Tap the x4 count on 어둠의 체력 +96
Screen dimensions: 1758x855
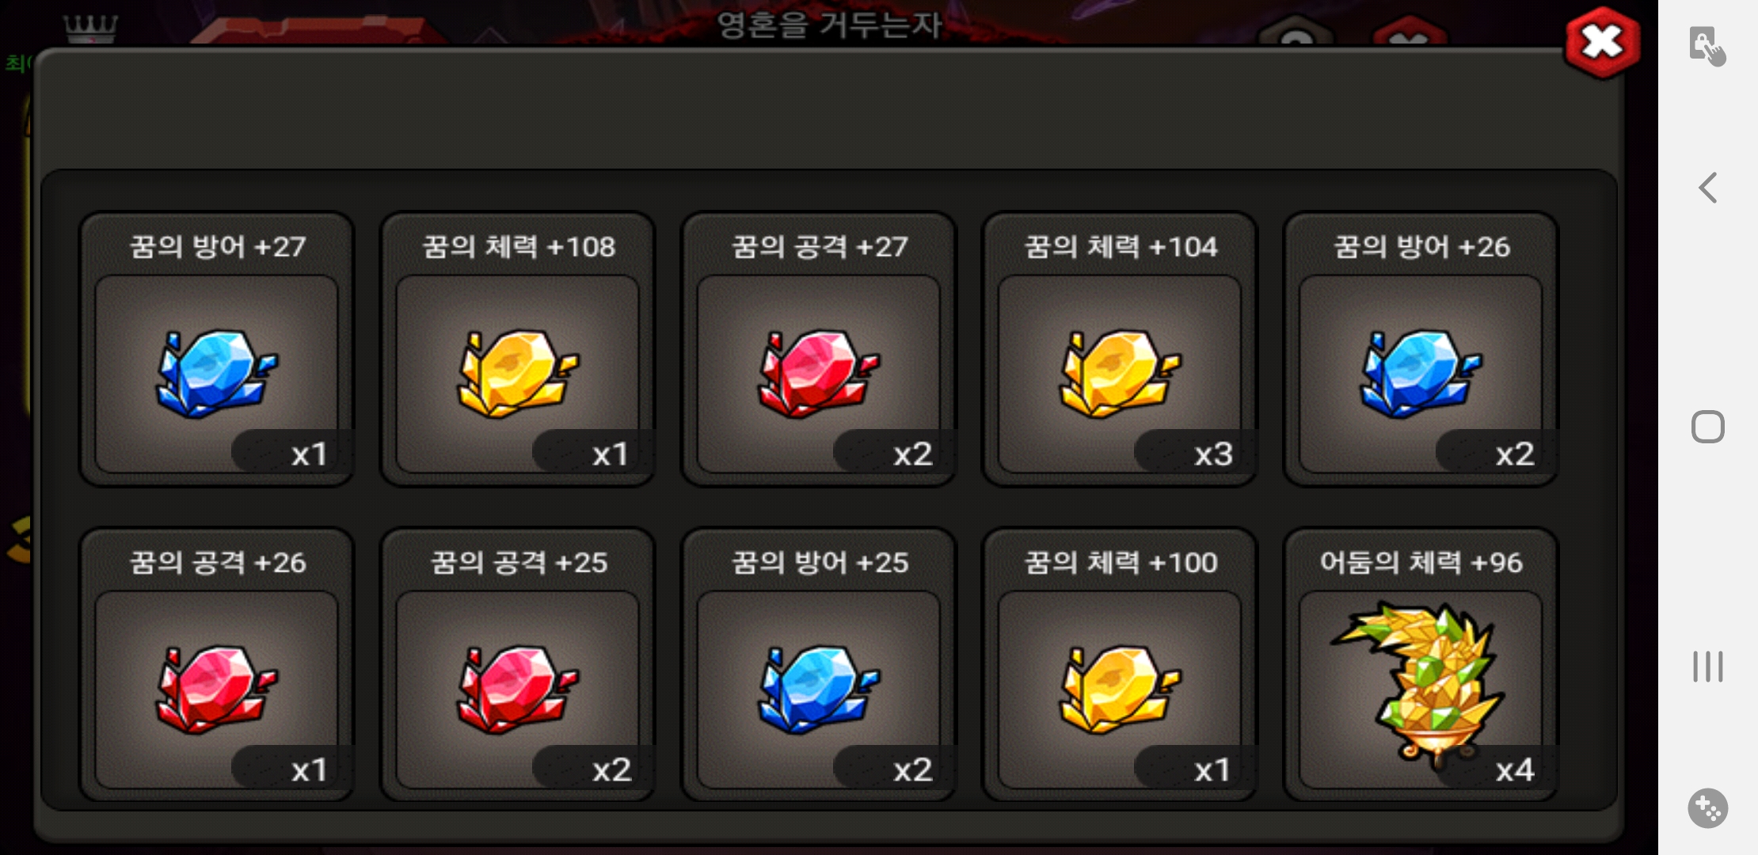tap(1514, 770)
